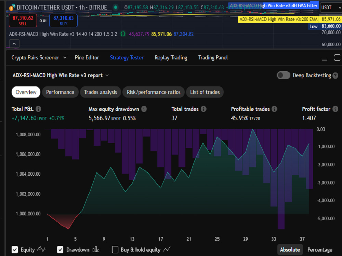
Task: Click the 4H EMA Filter blue label
Action: click(x=274, y=6)
